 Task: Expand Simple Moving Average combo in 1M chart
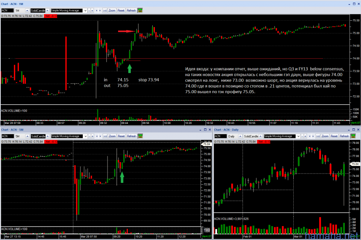pyautogui.click(x=85, y=11)
